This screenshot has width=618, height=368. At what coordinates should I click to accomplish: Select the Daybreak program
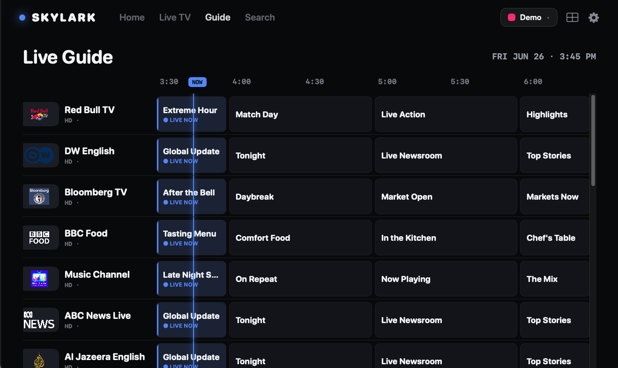point(300,196)
